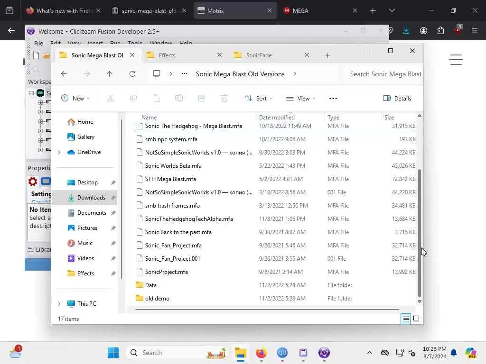Select the old demo folder
The height and width of the screenshot is (364, 486).
tap(275, 299)
